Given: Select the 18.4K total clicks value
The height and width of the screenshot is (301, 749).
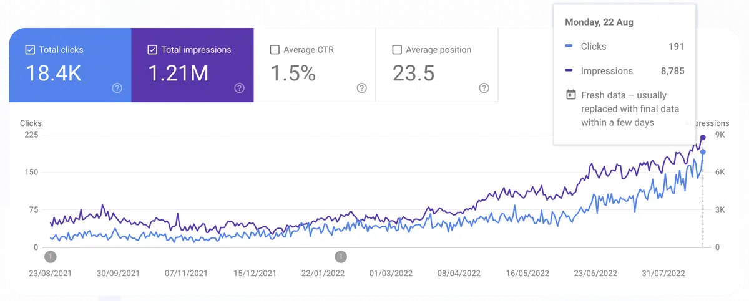Looking at the screenshot, I should coord(54,74).
